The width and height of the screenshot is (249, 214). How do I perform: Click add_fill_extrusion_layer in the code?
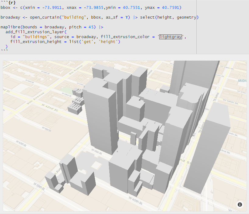tap(35, 32)
